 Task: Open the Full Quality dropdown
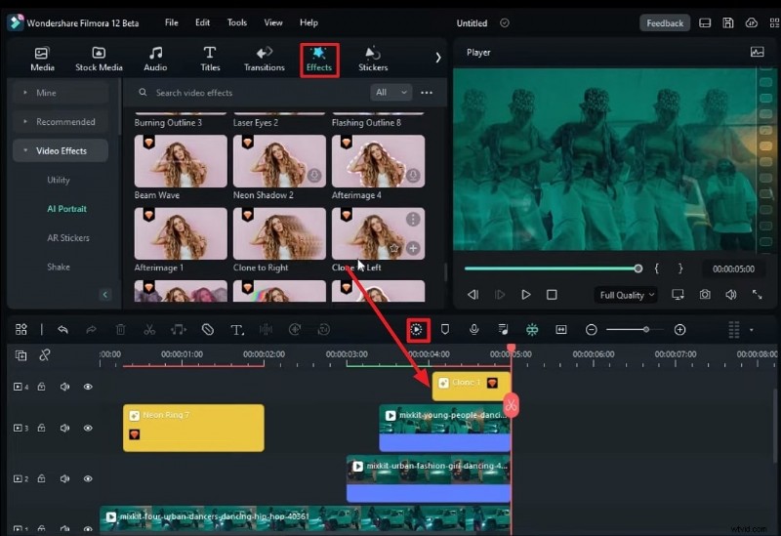coord(627,295)
